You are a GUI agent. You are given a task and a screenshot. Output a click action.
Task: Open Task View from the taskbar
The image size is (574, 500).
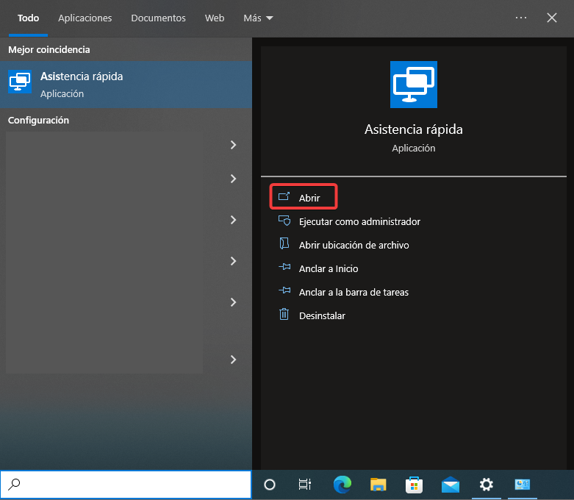point(304,485)
